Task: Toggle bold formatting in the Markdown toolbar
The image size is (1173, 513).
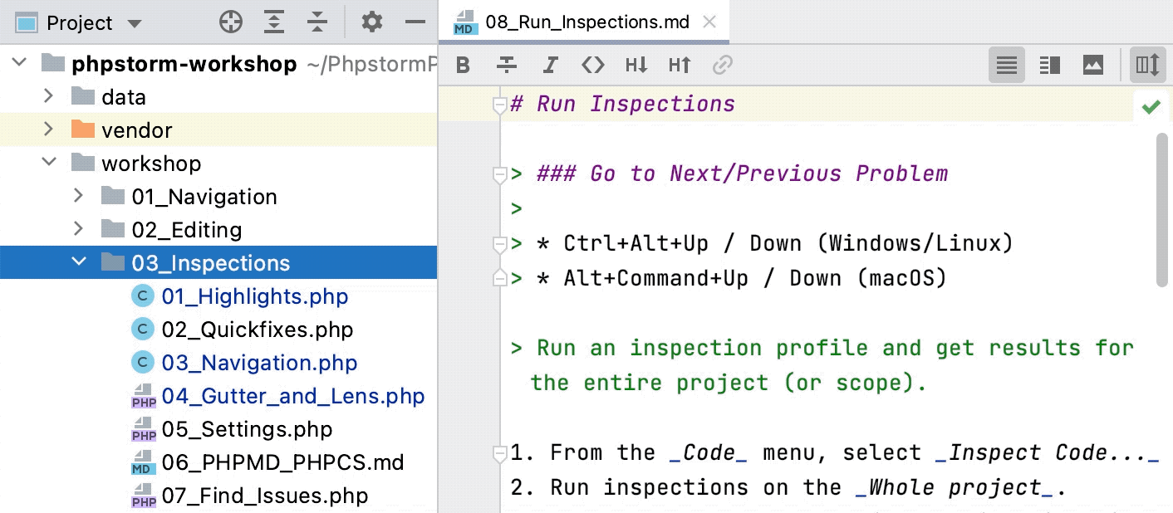Action: (463, 65)
